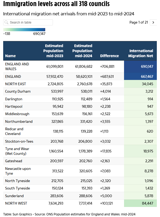Click the Difference column header
The height and width of the screenshot is (217, 160).
click(109, 56)
